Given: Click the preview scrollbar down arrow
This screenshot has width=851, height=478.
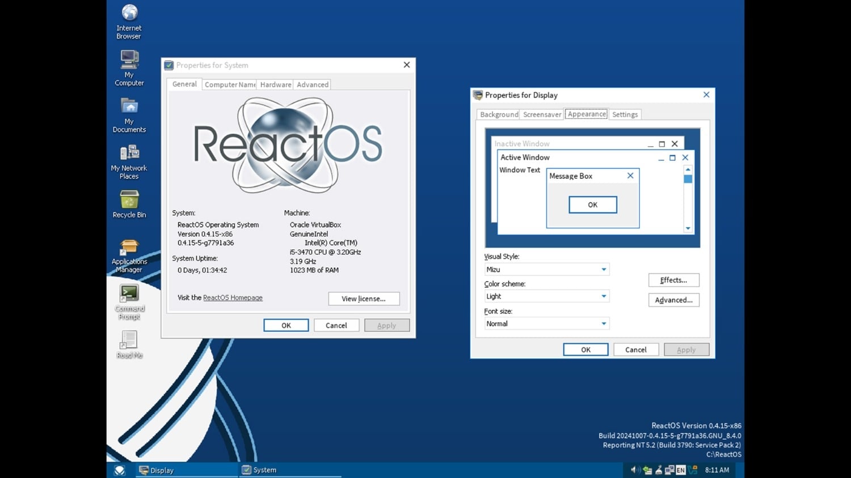Looking at the screenshot, I should 688,228.
